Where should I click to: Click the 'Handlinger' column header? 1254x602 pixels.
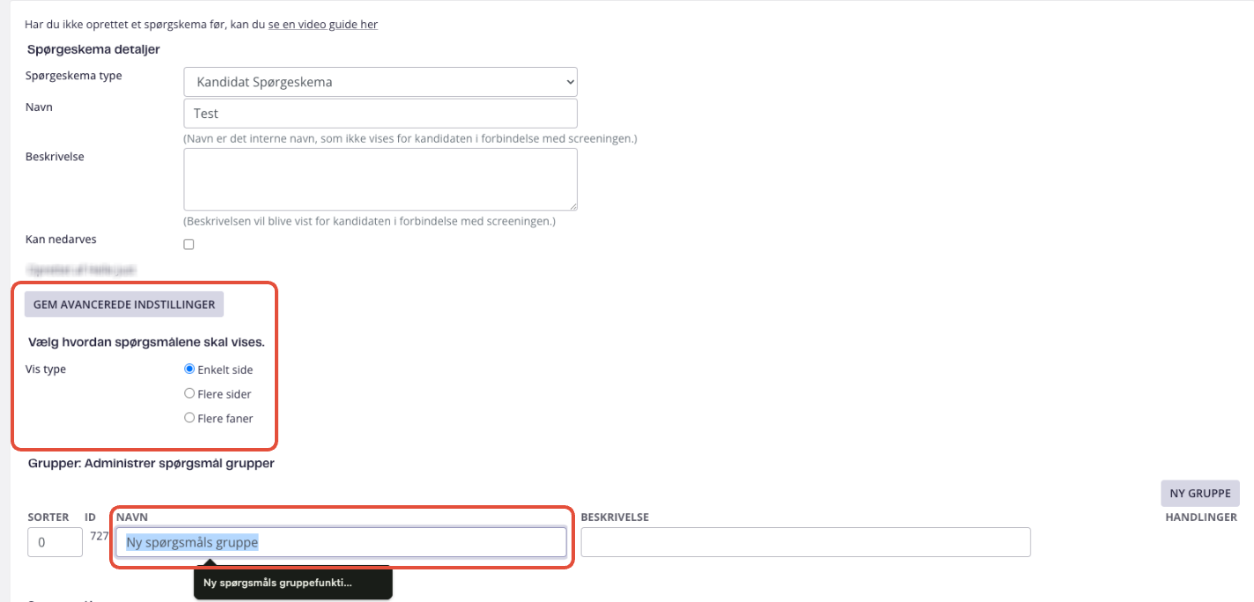(x=1201, y=518)
